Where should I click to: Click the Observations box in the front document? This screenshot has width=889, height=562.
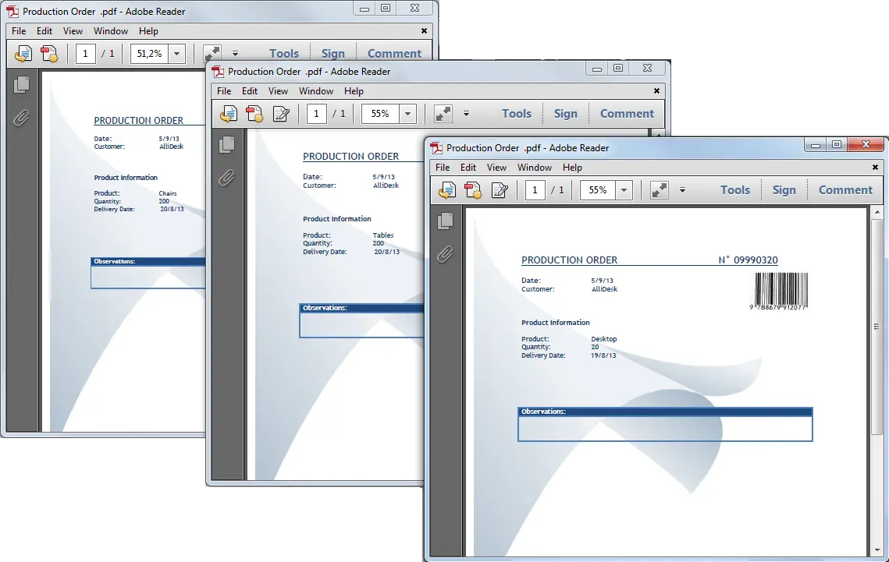665,425
